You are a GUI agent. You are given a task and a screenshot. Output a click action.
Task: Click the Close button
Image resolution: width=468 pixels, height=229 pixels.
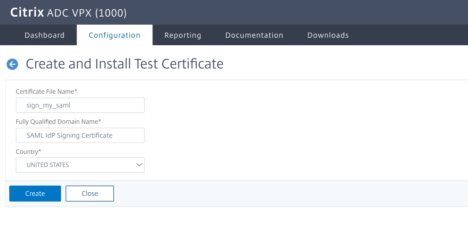90,193
